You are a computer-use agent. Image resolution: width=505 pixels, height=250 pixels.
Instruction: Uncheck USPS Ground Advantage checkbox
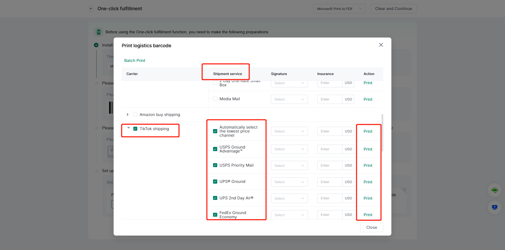(215, 149)
